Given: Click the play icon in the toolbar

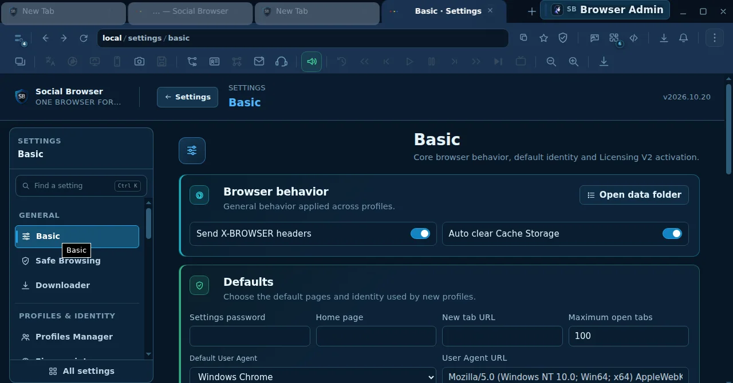Looking at the screenshot, I should [x=409, y=62].
